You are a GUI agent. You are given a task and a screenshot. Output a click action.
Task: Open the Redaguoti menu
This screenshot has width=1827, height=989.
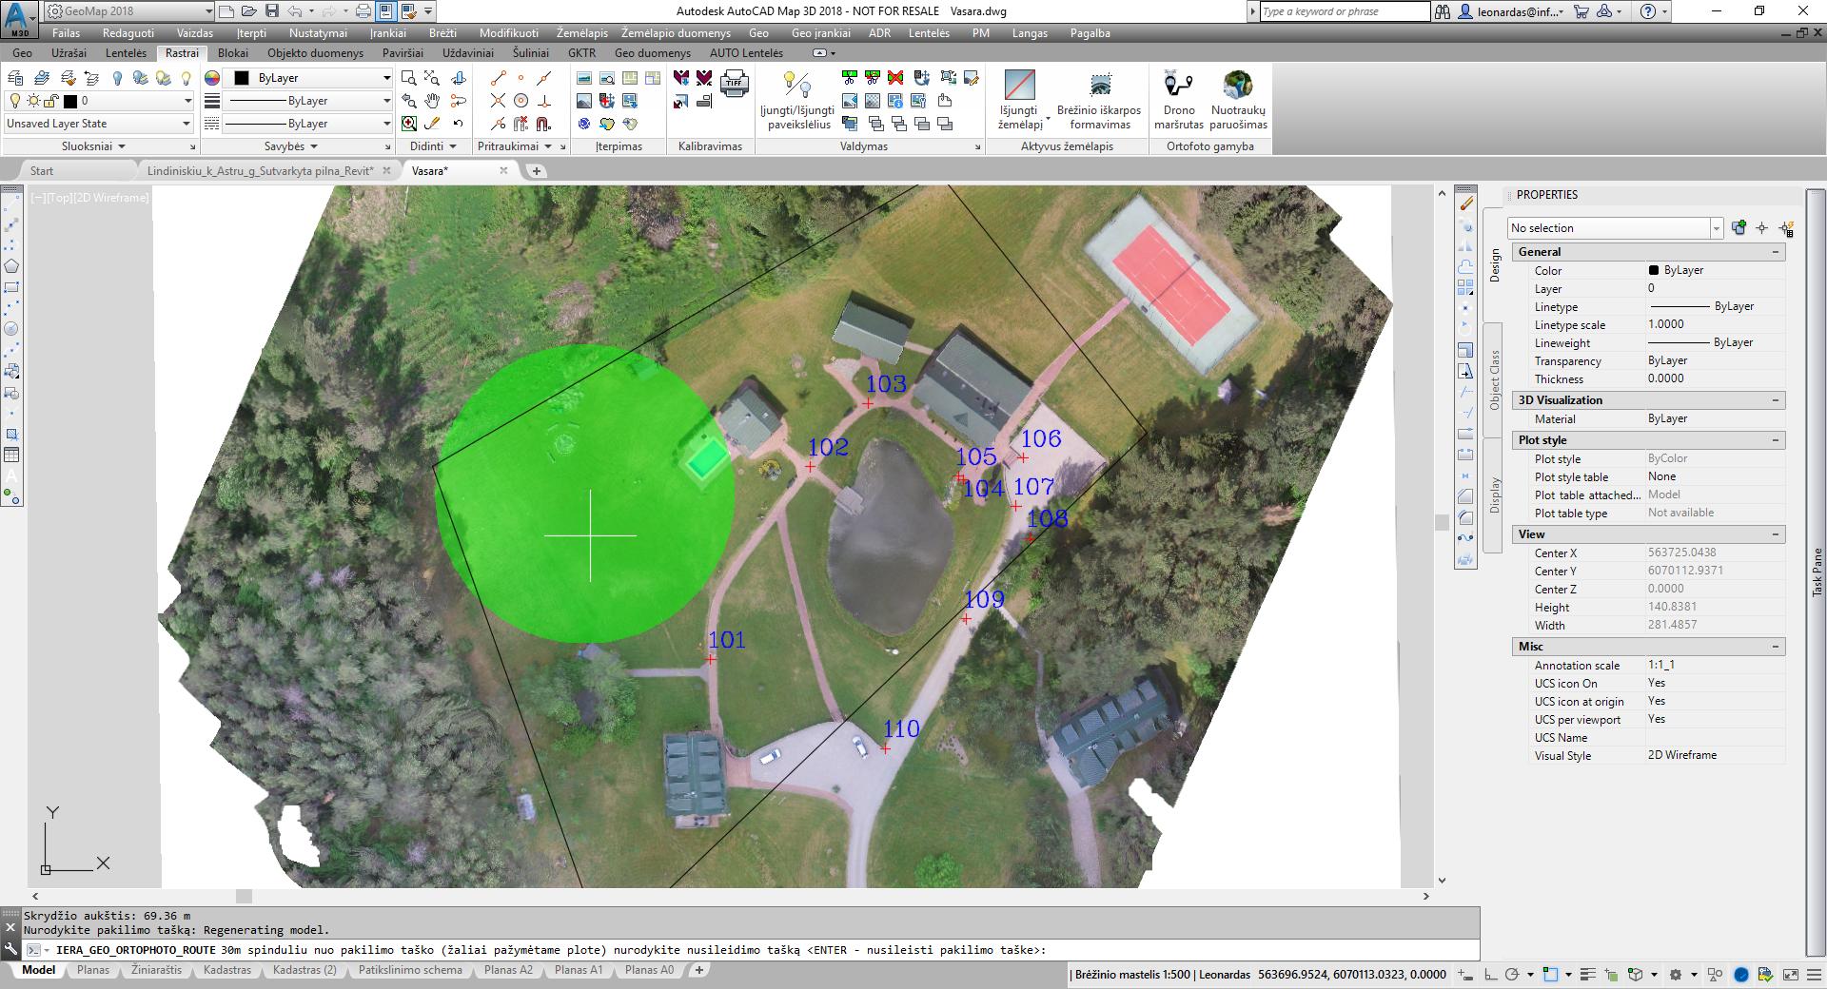[128, 33]
